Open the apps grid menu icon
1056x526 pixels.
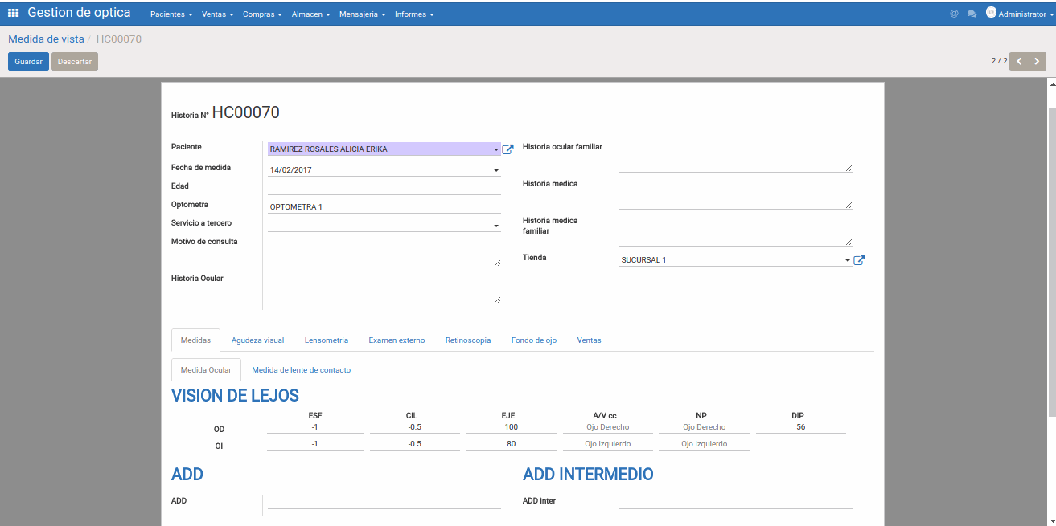[x=14, y=14]
